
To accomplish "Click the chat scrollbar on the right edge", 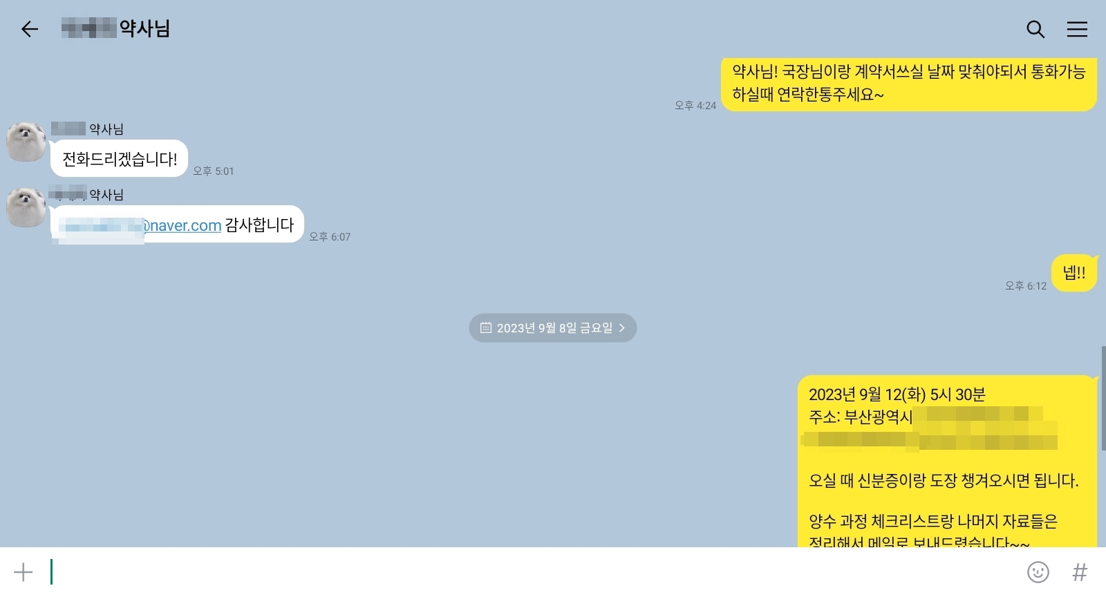I will click(1103, 399).
